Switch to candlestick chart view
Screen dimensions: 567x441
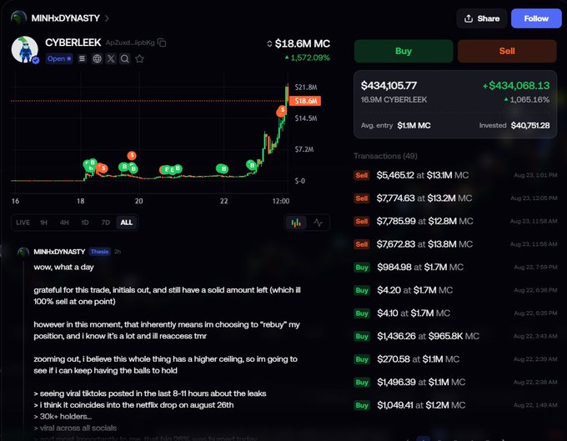296,223
